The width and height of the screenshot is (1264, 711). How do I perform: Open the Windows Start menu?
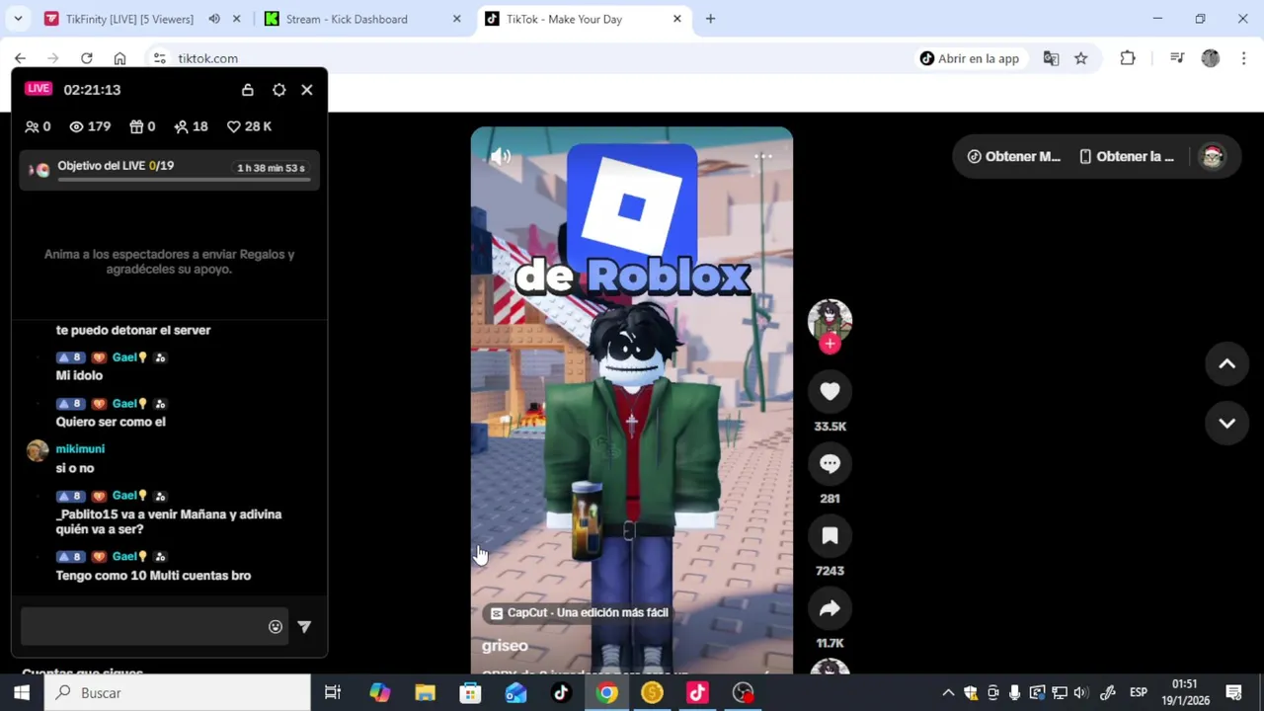22,692
